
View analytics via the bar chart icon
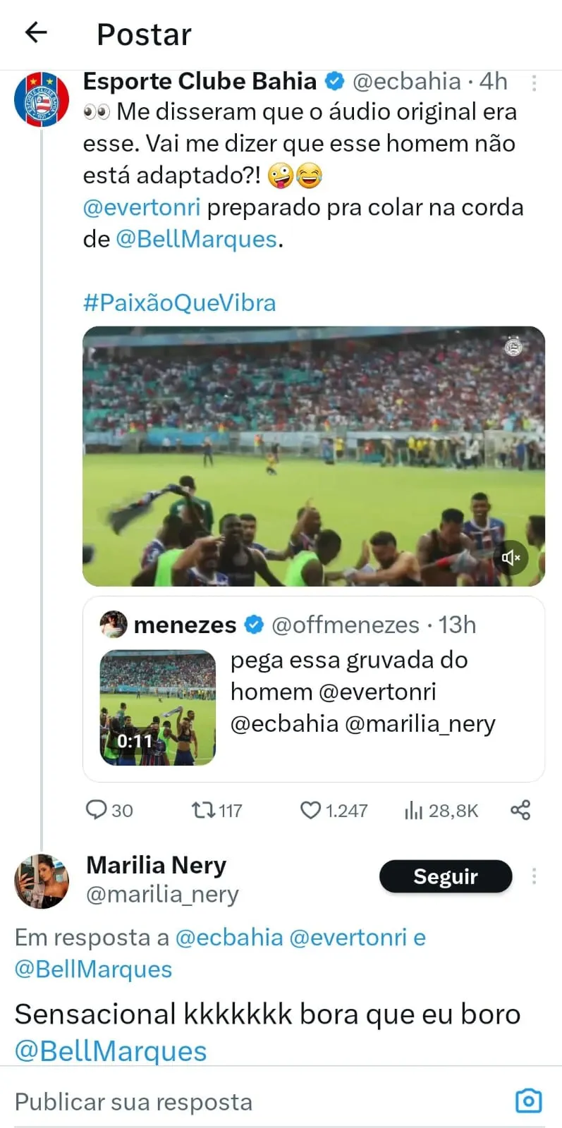413,810
